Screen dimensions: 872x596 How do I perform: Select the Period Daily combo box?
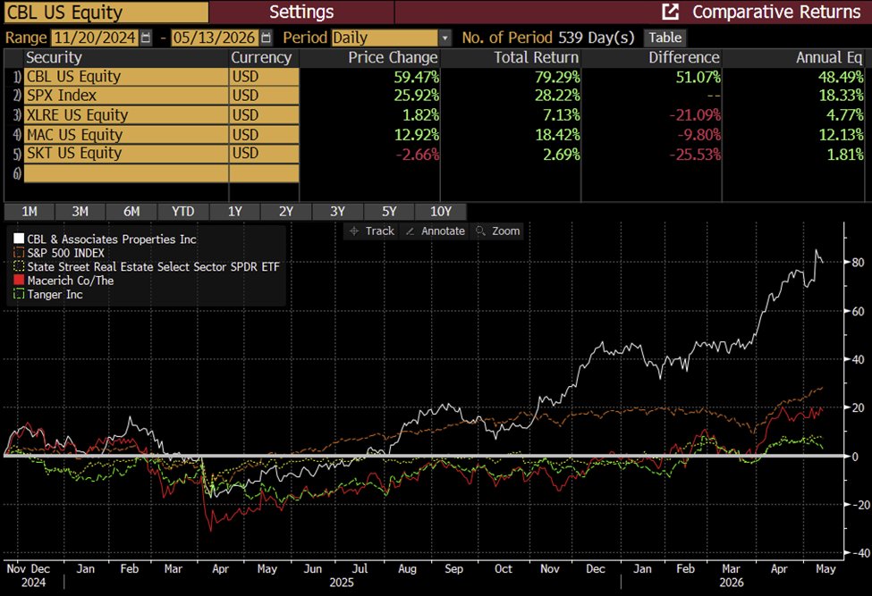point(391,38)
